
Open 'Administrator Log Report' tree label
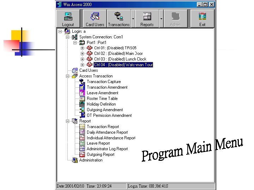coord(107,149)
